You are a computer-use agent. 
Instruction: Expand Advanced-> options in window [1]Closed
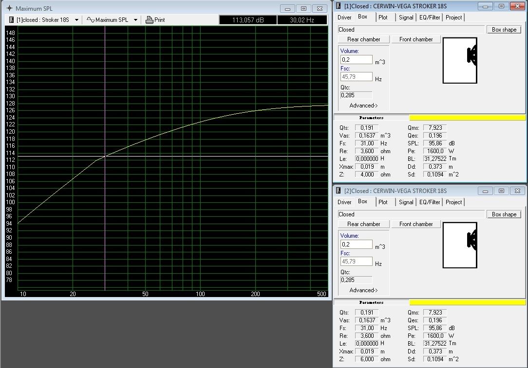tap(363, 105)
